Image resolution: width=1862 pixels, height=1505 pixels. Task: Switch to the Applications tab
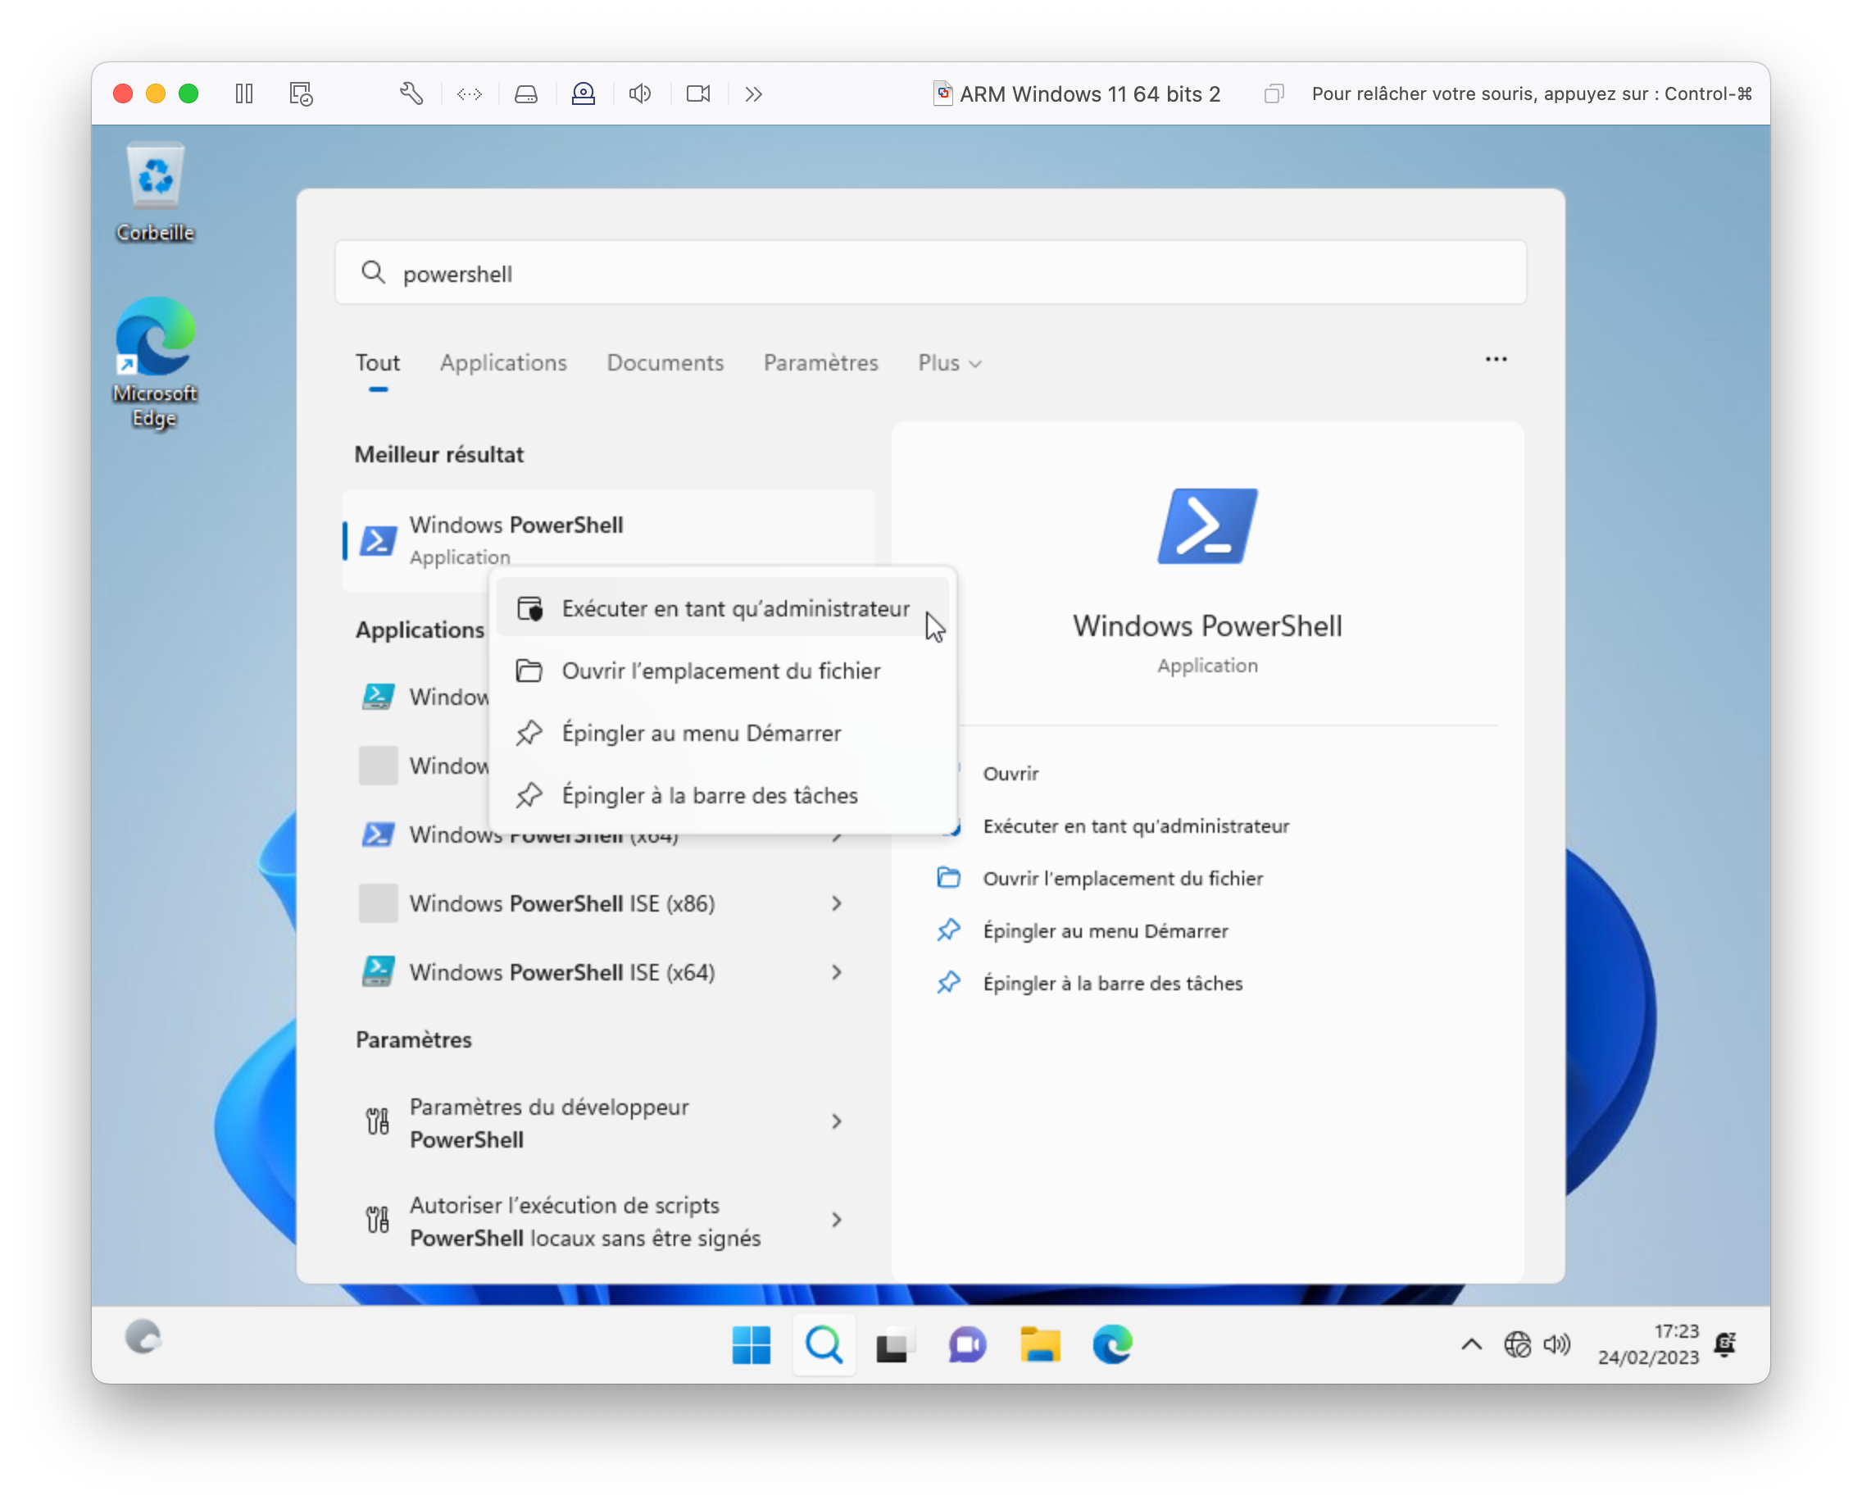[x=504, y=362]
